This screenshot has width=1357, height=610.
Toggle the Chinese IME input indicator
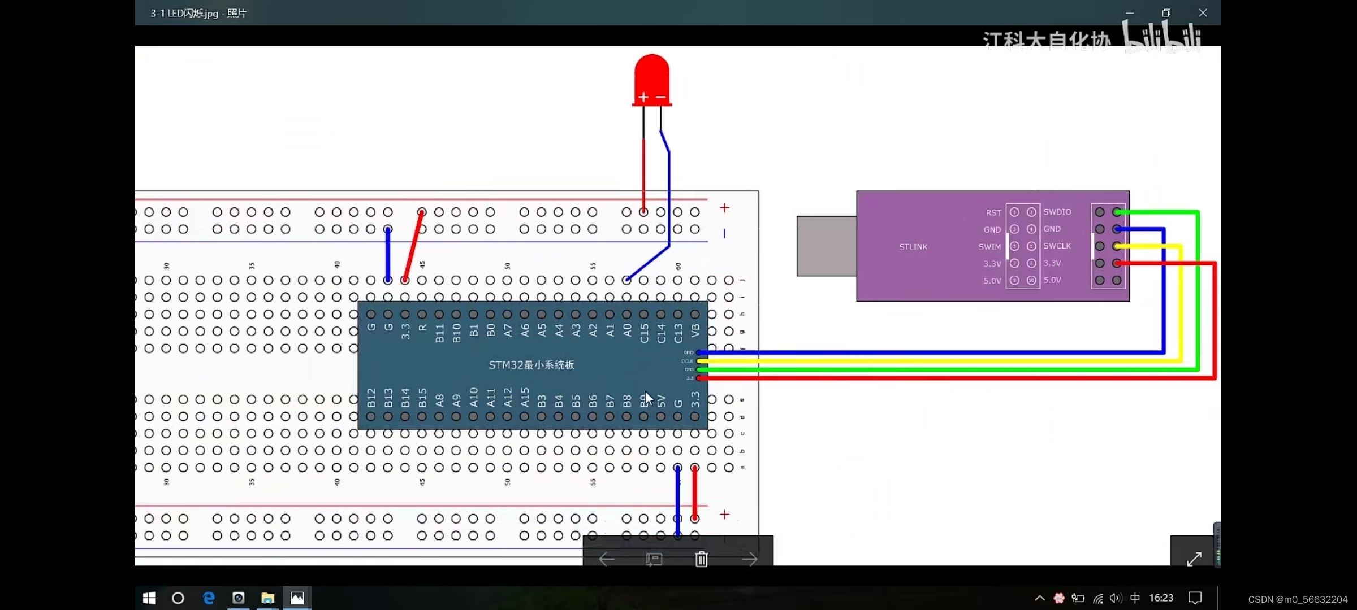click(x=1134, y=598)
